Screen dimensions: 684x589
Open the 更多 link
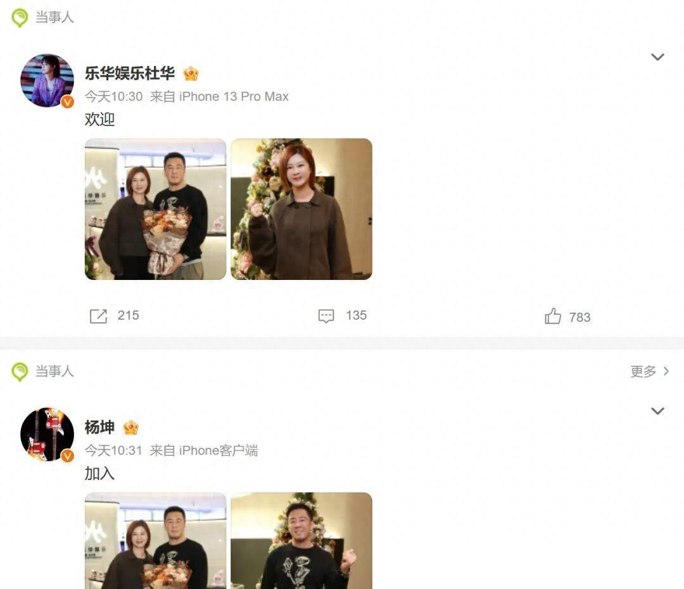[650, 371]
